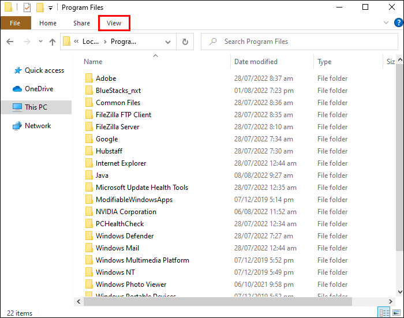This screenshot has width=404, height=318.
Task: Expand the ribbon with the chevron
Action: 386,23
